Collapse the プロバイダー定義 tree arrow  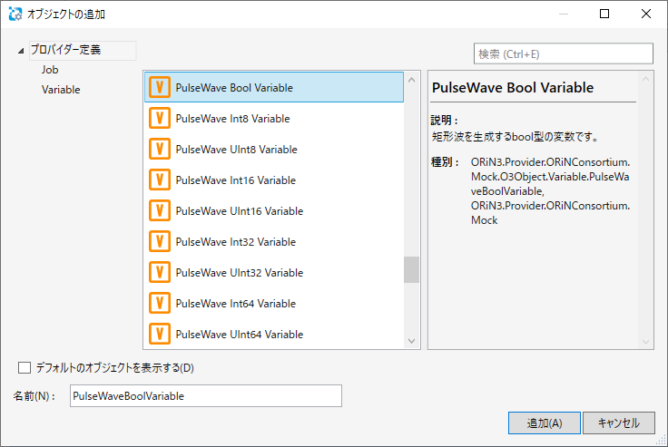pyautogui.click(x=21, y=51)
